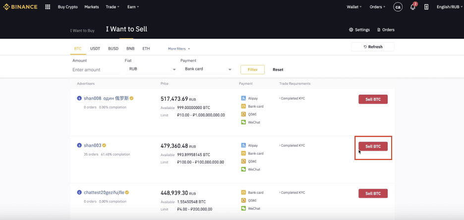This screenshot has width=464, height=220.
Task: Click shan003 advertiser avatar icon
Action: (x=79, y=145)
